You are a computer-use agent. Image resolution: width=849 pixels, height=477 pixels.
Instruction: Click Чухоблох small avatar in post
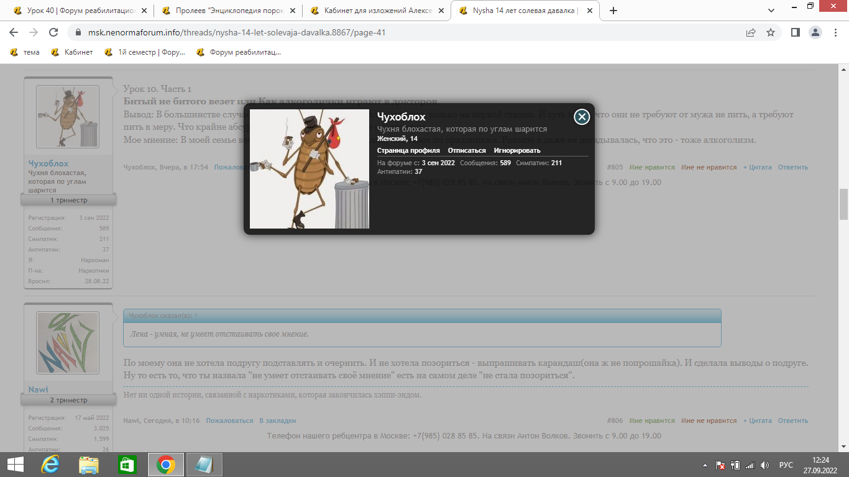[68, 117]
